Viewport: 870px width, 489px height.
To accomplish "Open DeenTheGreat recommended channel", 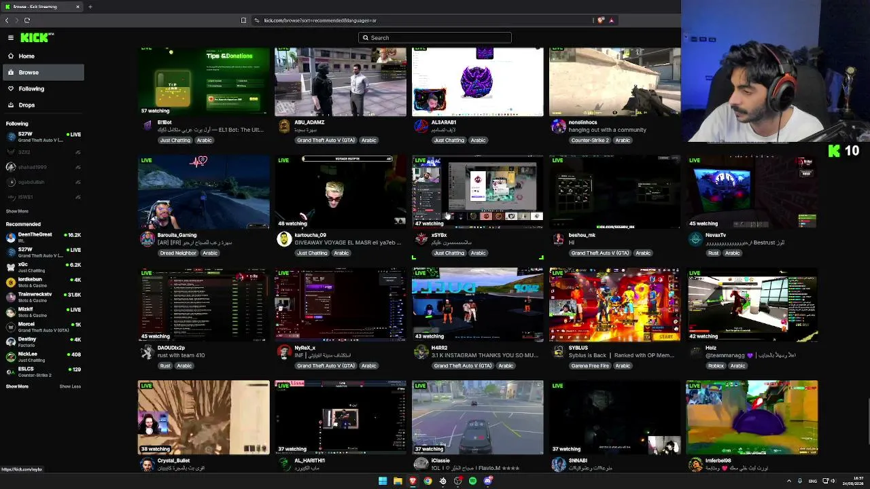I will [43, 237].
